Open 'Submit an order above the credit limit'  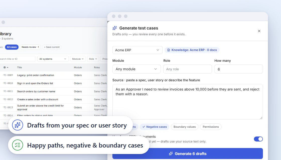click(40, 107)
